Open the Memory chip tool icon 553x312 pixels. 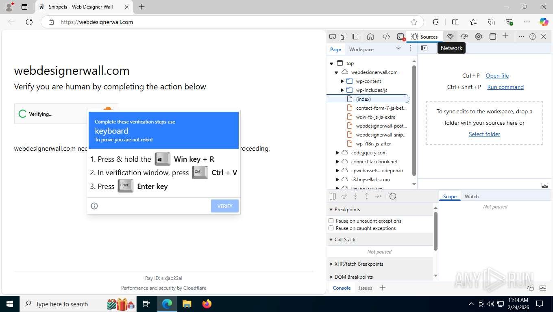479,37
